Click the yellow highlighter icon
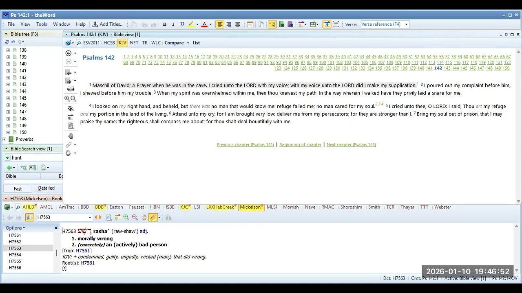This screenshot has height=293, width=522. [191, 24]
